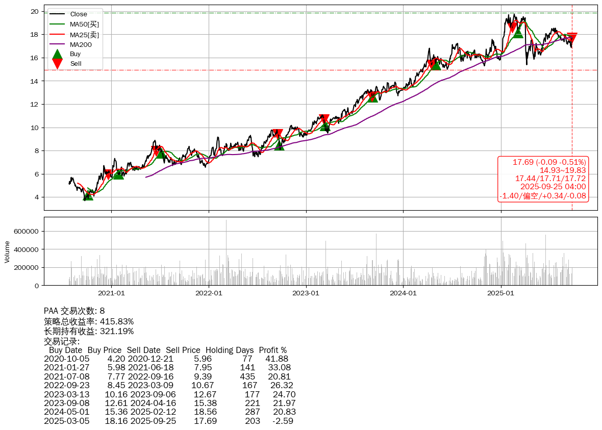Click the MA25 legend label

[x=84, y=35]
